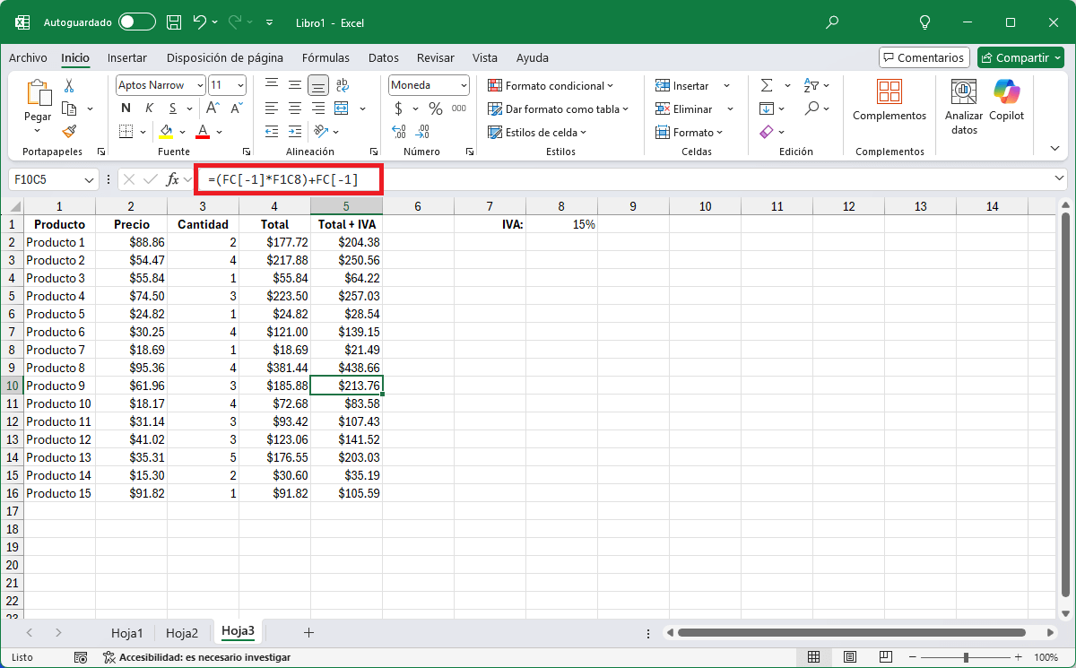The image size is (1076, 668).
Task: Click the zoom slider handle
Action: [966, 657]
